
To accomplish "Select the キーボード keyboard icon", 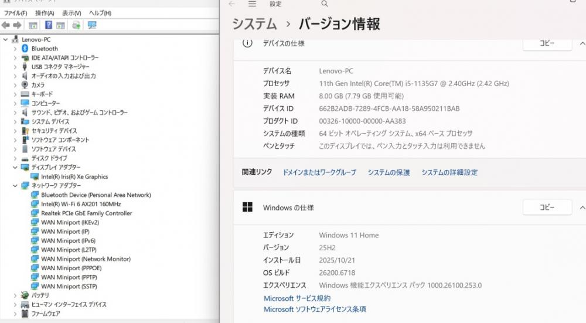I will [25, 94].
